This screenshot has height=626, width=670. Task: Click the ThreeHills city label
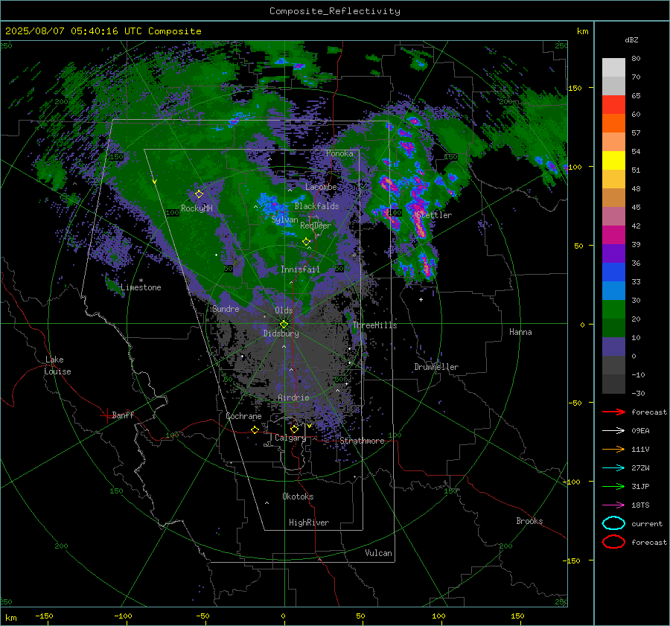pos(374,325)
